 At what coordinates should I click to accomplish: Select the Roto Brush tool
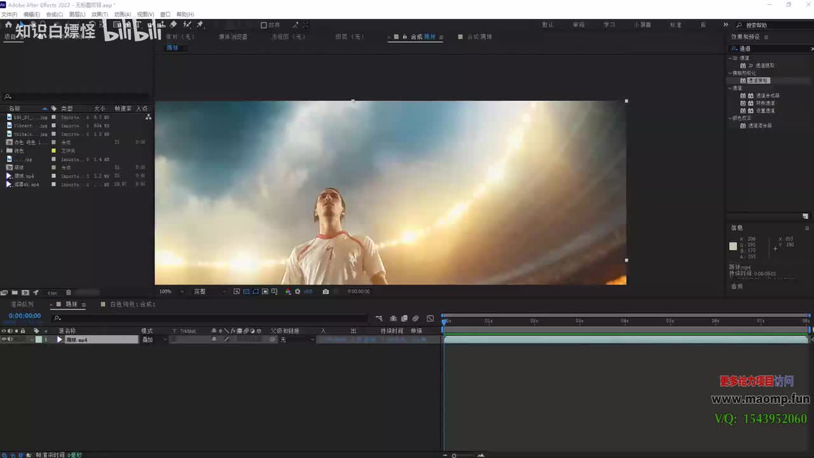pos(187,25)
